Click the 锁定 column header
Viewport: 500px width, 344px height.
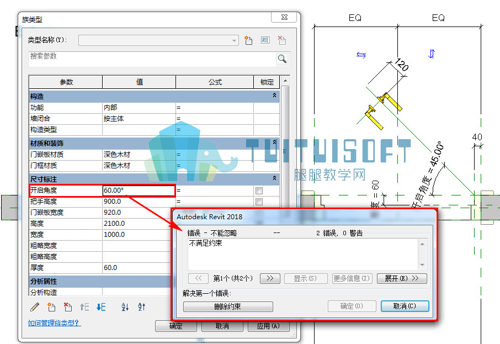pyautogui.click(x=267, y=82)
